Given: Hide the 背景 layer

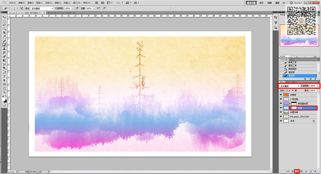Looking at the screenshot, I should [x=281, y=121].
